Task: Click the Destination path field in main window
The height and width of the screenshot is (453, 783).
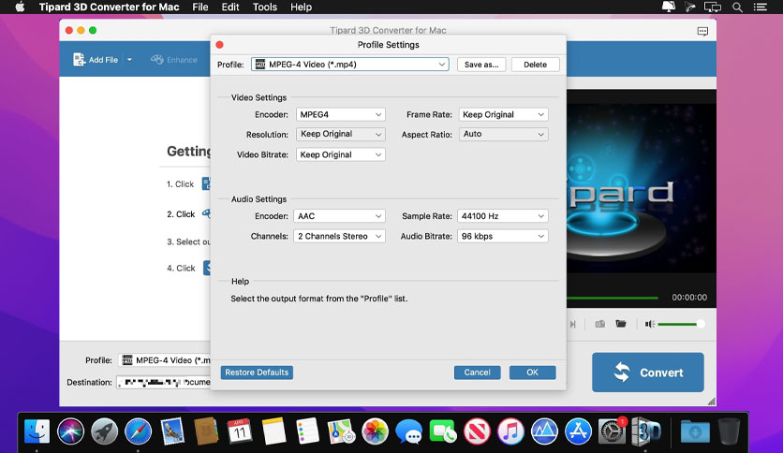Action: pos(164,382)
